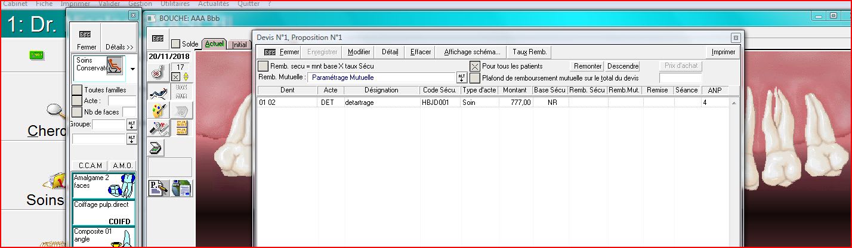Click the Descendre button
Viewport: 852px width, 248px height.
click(x=623, y=66)
